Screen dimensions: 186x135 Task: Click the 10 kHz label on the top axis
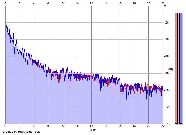tap(77, 4)
